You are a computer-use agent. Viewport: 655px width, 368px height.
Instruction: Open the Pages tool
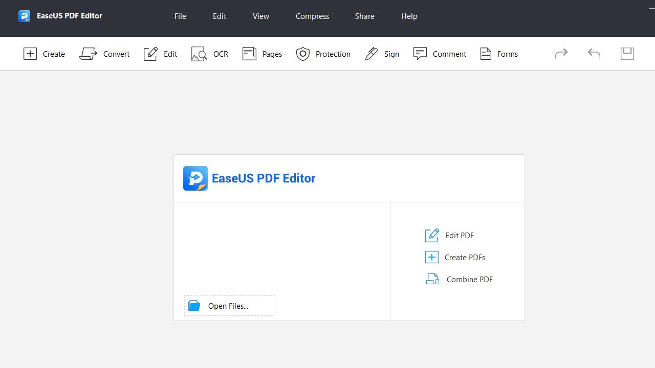pos(262,54)
